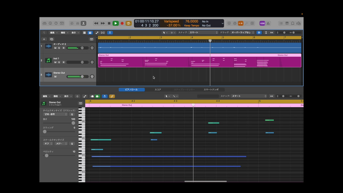Open piano roll 編集 menu
The image size is (343, 193).
(x=46, y=96)
